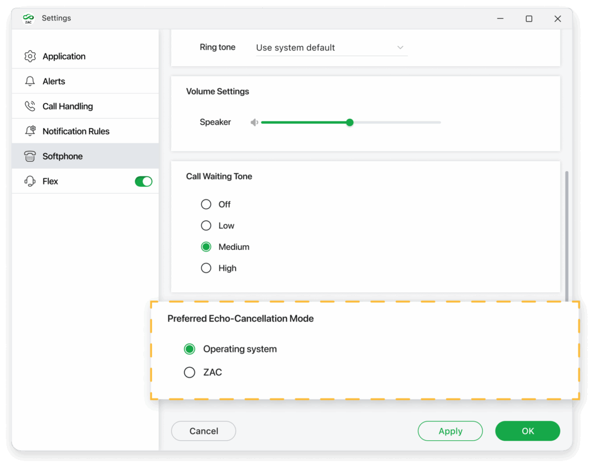This screenshot has width=594, height=475.
Task: Click the vertical scrollbar on settings panel
Action: tap(567, 232)
